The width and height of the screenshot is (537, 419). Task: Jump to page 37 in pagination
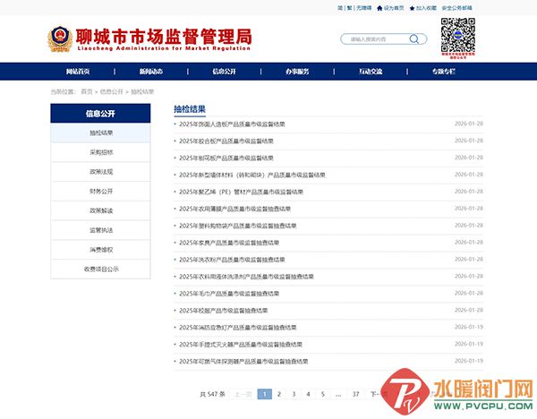coord(355,394)
